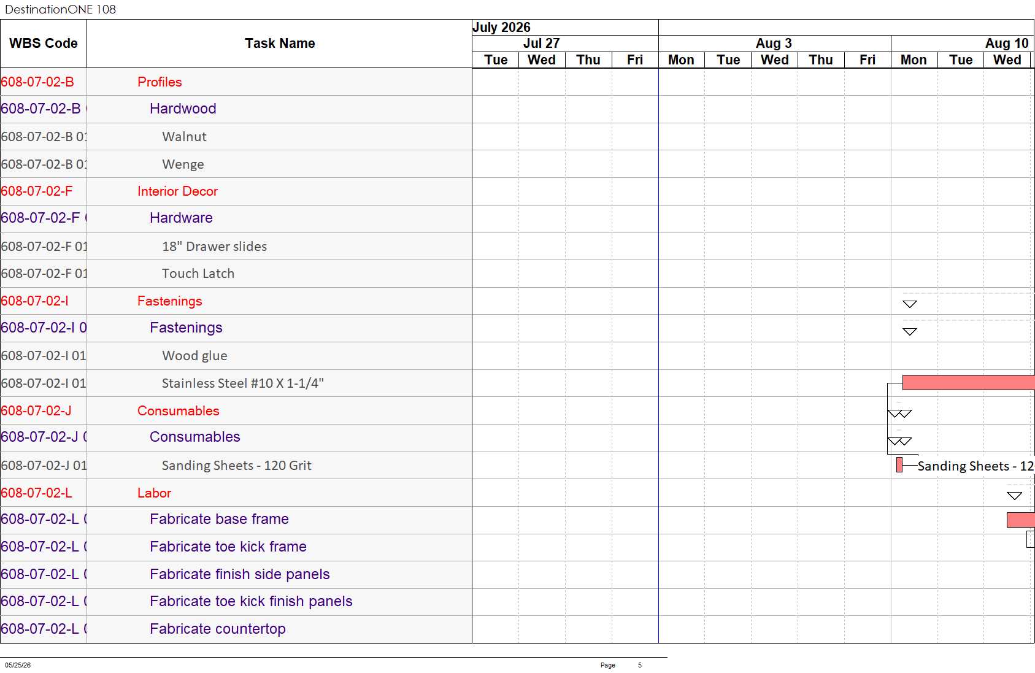The height and width of the screenshot is (673, 1035).
Task: Click WBS code 608-07-02-L in Labor row
Action: (37, 493)
